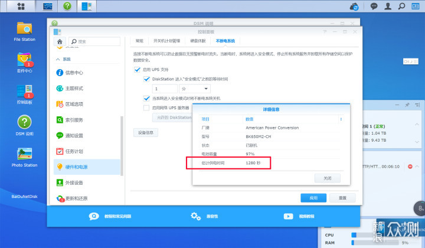This screenshot has width=425, height=248.
Task: Open the 套件中心 desktop icon
Action: click(x=24, y=63)
